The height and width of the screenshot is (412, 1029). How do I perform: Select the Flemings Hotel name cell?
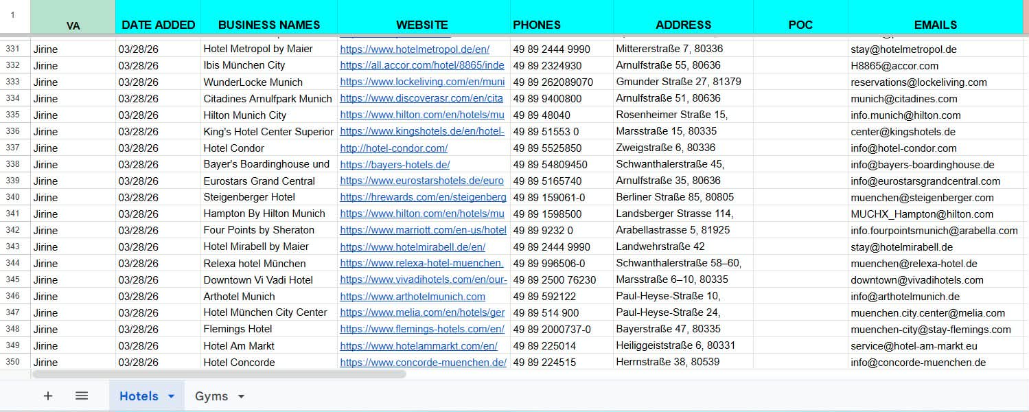(269, 329)
